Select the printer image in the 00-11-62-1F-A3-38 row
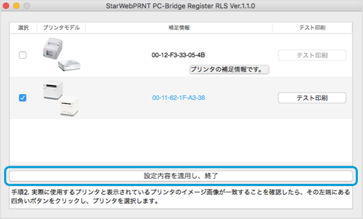The width and height of the screenshot is (363, 219). pos(61,98)
